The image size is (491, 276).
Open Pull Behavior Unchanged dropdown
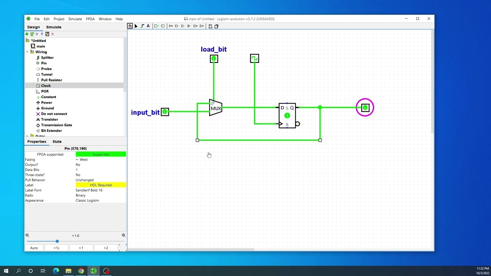101,180
